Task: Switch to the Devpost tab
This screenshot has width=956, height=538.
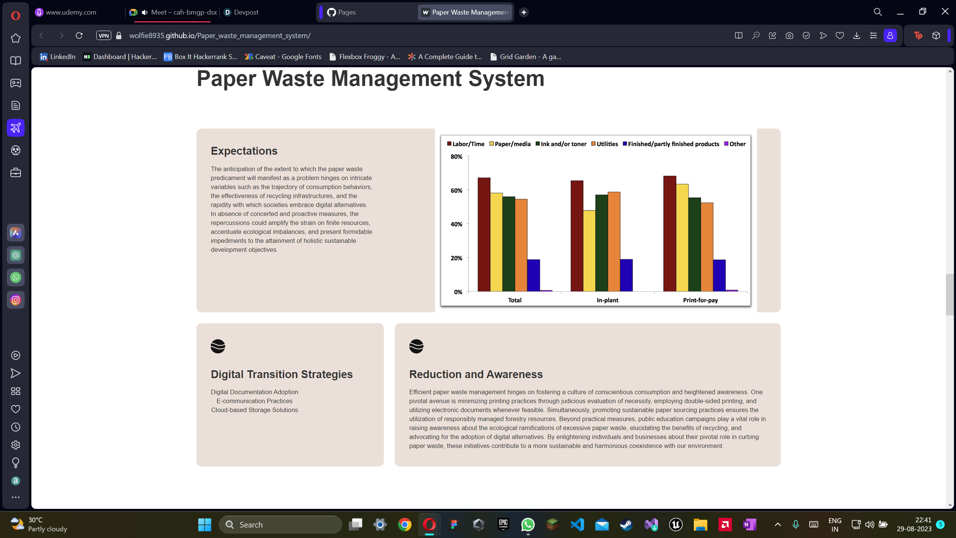Action: pos(246,12)
